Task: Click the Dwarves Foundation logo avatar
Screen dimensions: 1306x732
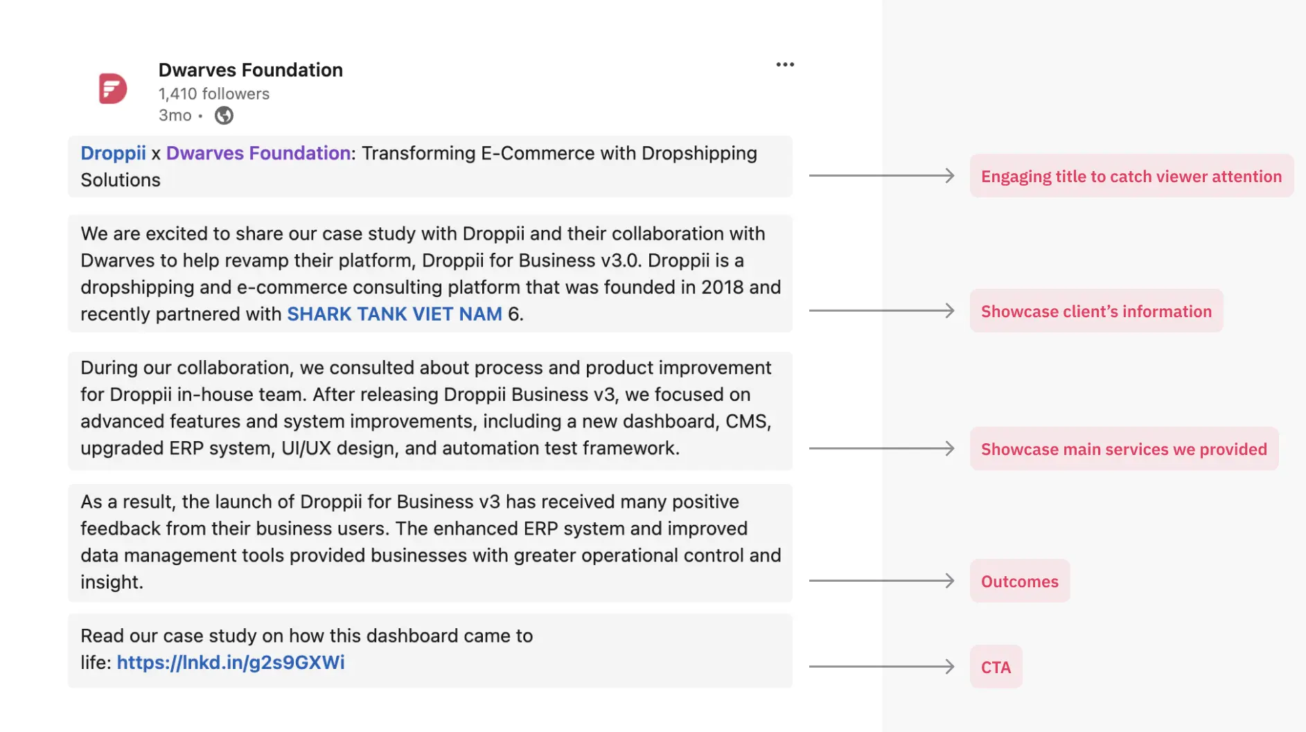Action: [x=112, y=89]
